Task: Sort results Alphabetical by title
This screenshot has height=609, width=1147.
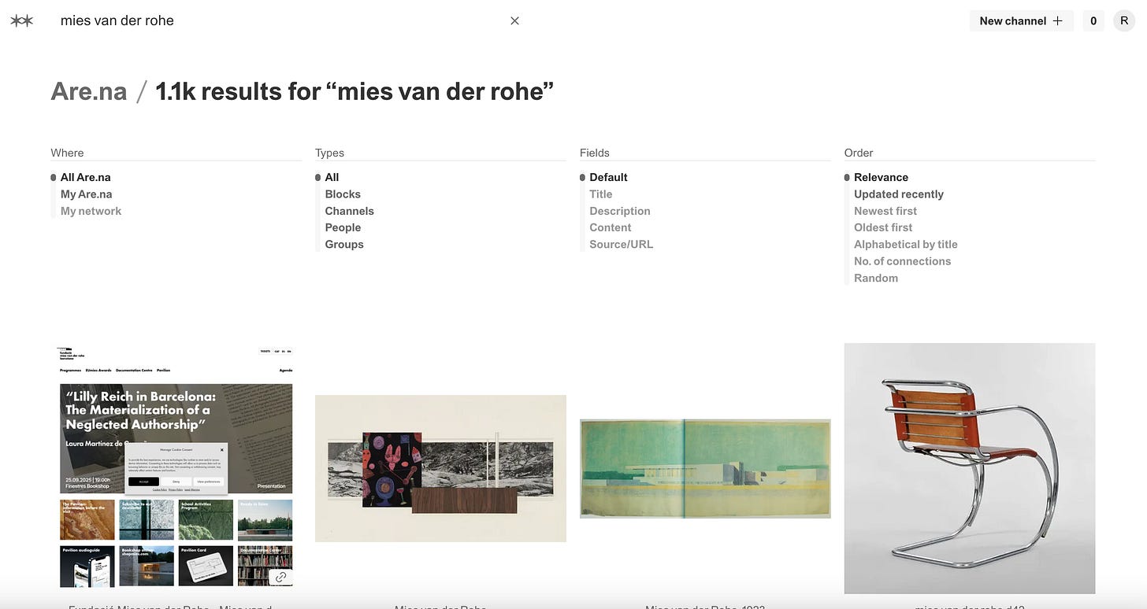Action: (906, 245)
